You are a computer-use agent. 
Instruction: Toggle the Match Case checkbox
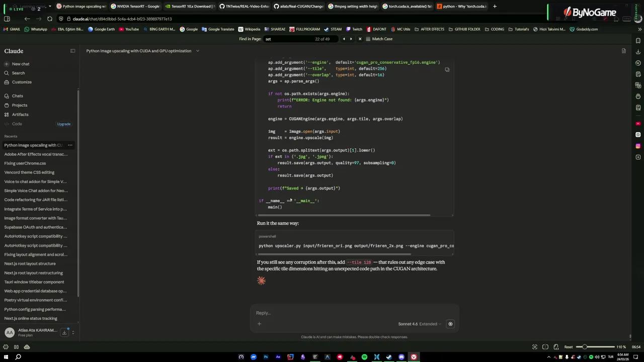[368, 39]
